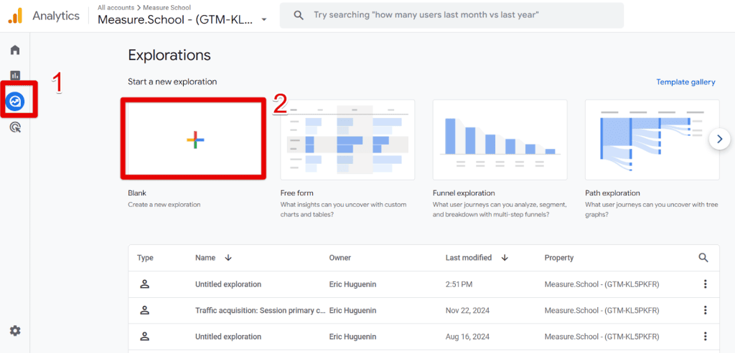This screenshot has height=353, width=735.
Task: Show next templates with right chevron
Action: click(x=719, y=139)
